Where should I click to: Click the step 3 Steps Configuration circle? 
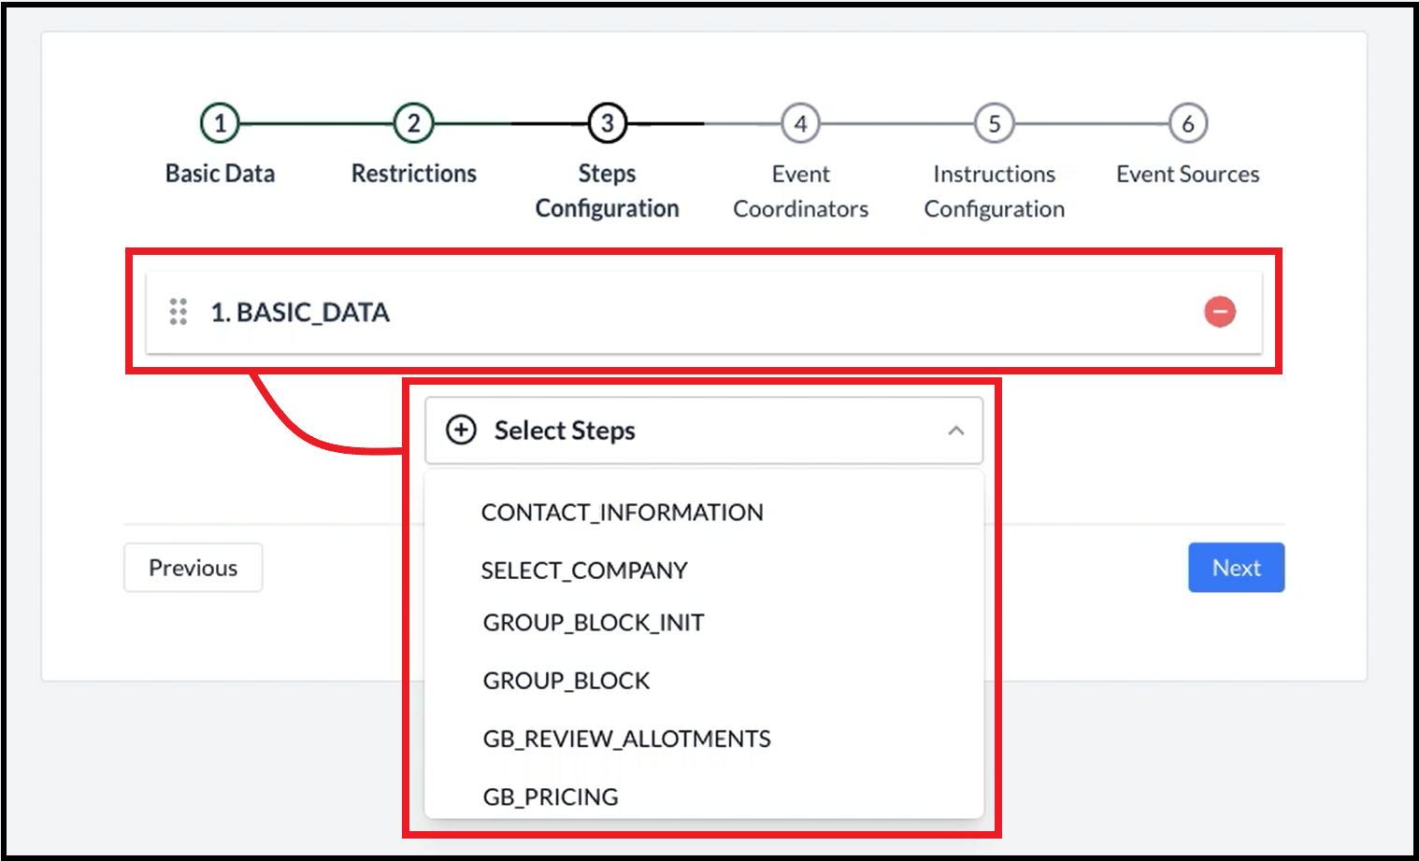pyautogui.click(x=607, y=123)
